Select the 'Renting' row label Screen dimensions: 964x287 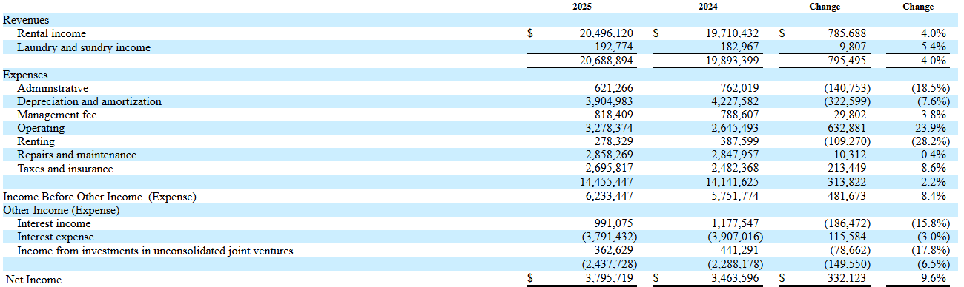[36, 141]
